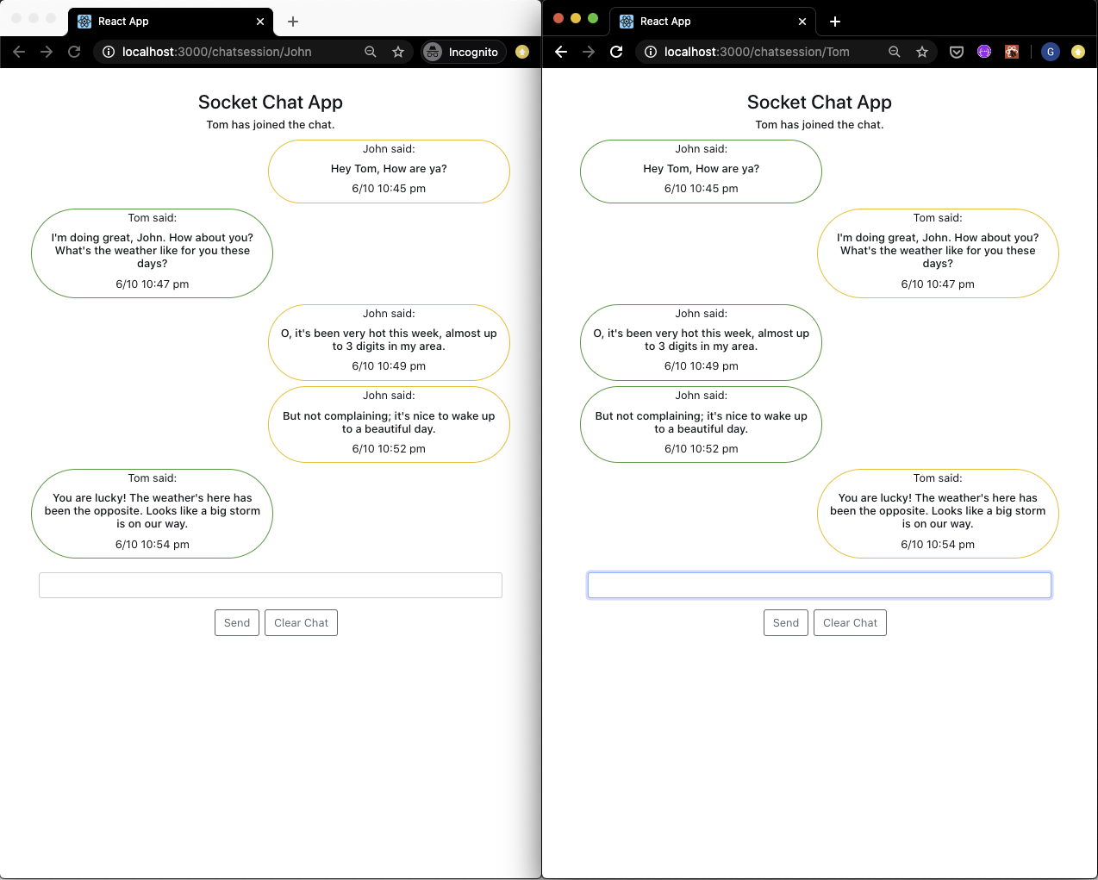Go back in John's browser window
1098x880 pixels.
click(19, 52)
